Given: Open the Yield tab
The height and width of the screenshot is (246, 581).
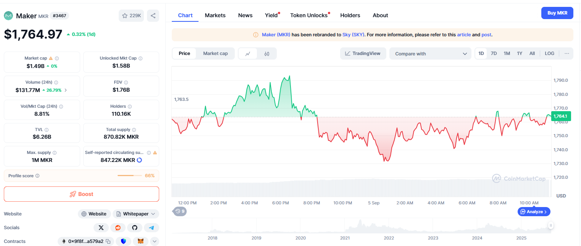Looking at the screenshot, I should [271, 15].
